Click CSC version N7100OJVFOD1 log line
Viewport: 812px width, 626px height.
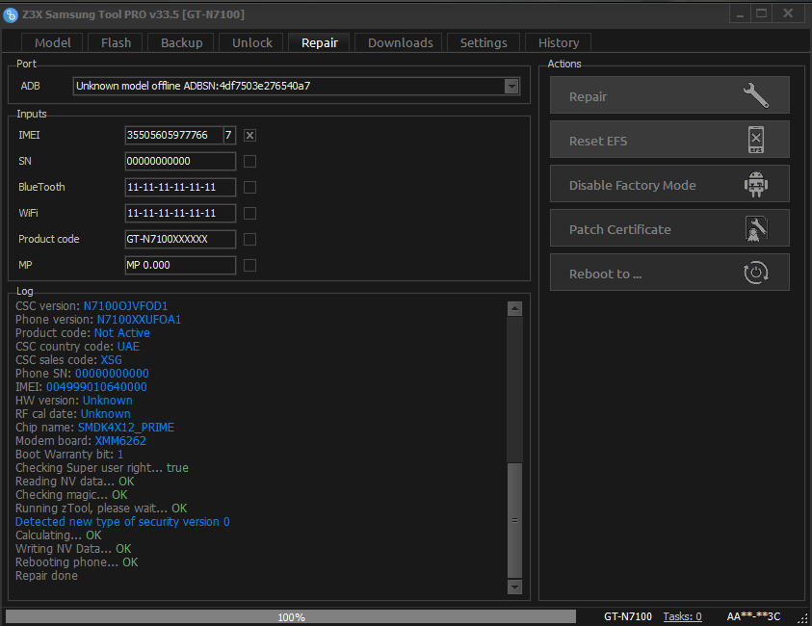(92, 306)
